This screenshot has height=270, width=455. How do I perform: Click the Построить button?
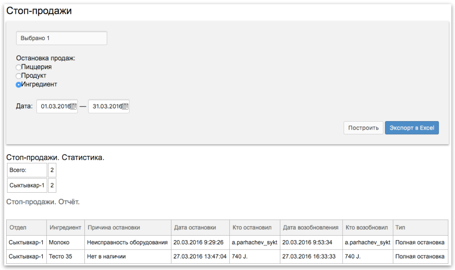point(363,128)
